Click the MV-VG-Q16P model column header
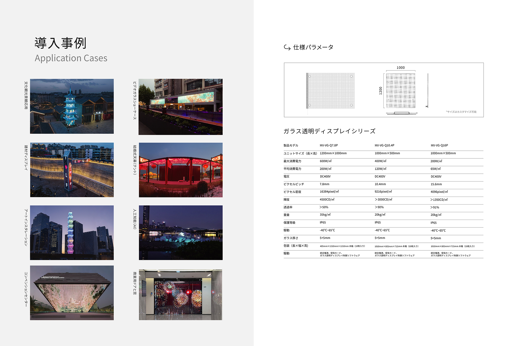Screen dimensions: 507x346 point(439,145)
